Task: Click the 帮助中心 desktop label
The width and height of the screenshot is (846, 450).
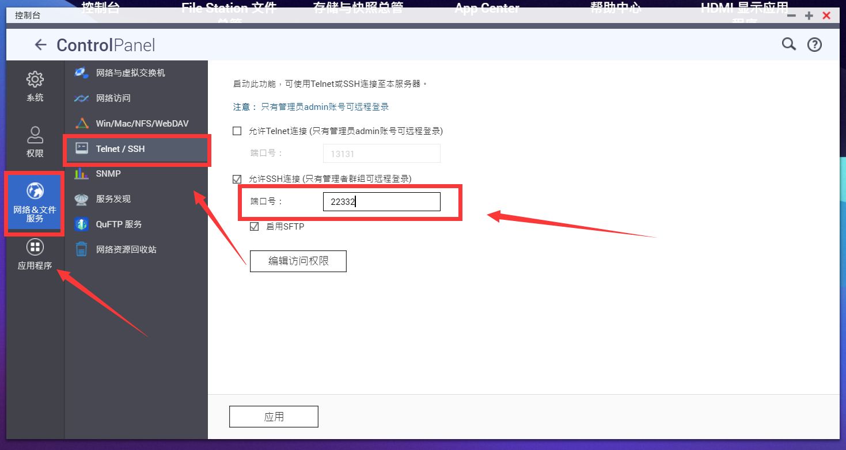Action: pos(616,8)
